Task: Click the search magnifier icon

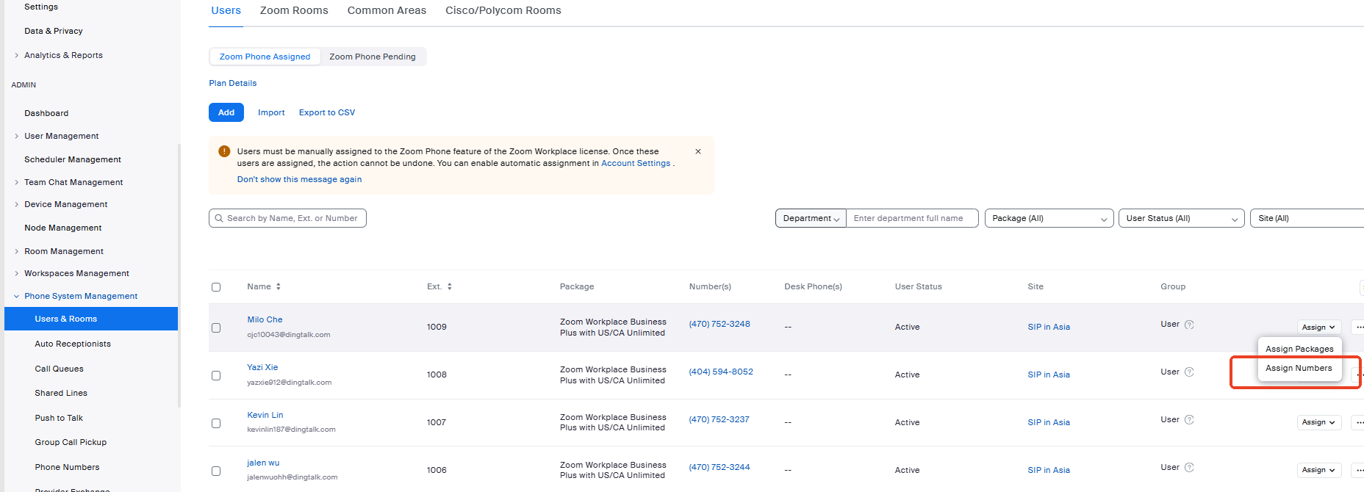Action: (219, 218)
